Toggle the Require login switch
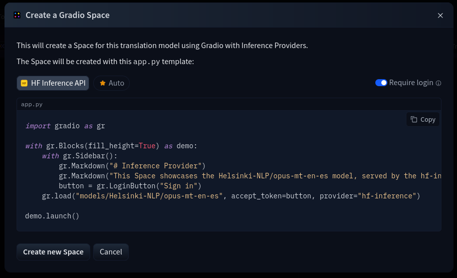This screenshot has width=457, height=278. click(381, 83)
